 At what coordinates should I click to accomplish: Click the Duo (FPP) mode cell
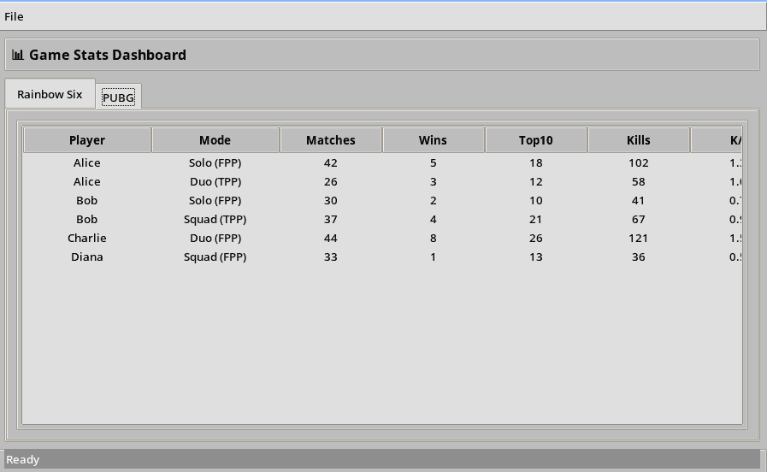click(x=215, y=239)
